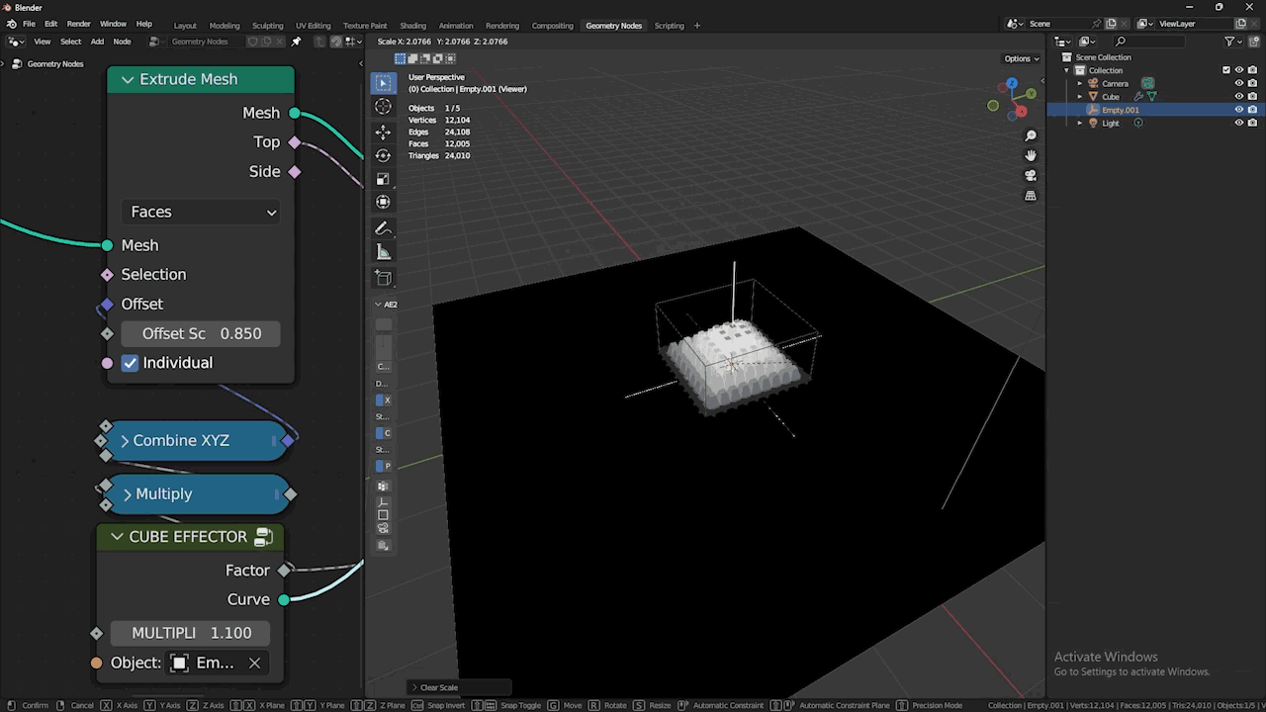This screenshot has height=712, width=1266.
Task: Open the node editor View menu
Action: (43, 42)
